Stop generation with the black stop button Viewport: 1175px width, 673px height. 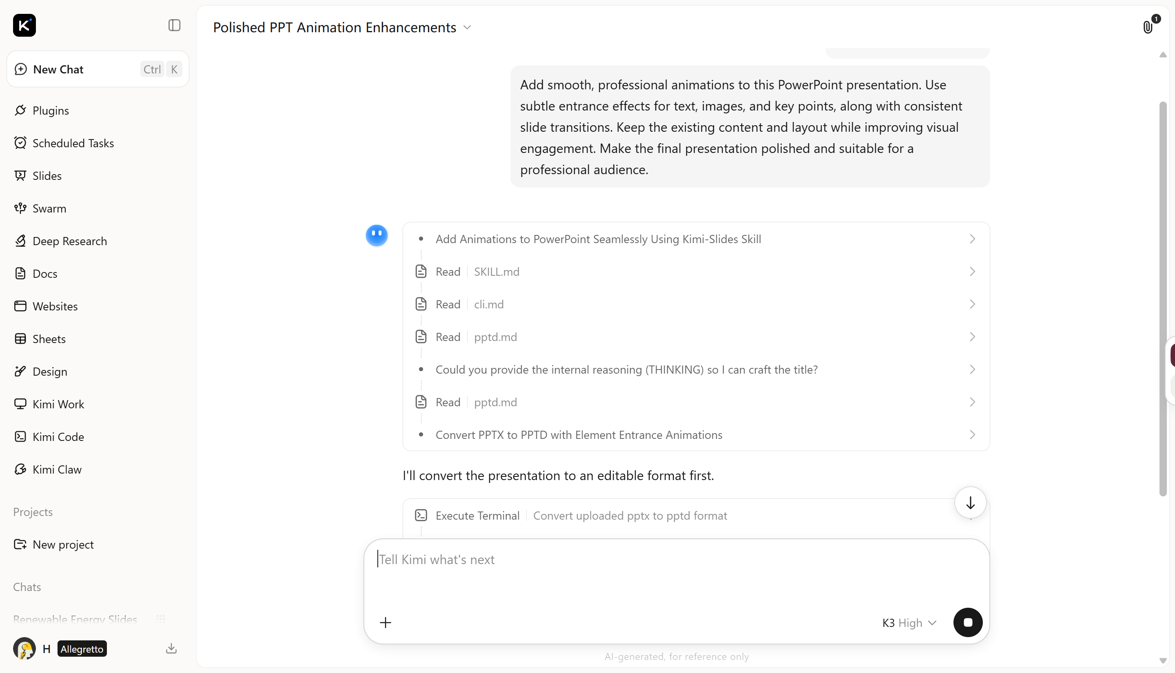(x=968, y=622)
